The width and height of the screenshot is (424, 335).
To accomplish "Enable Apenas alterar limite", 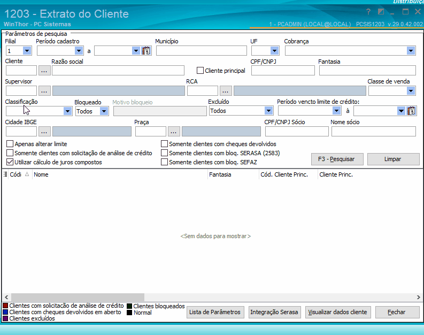I will tap(10, 144).
